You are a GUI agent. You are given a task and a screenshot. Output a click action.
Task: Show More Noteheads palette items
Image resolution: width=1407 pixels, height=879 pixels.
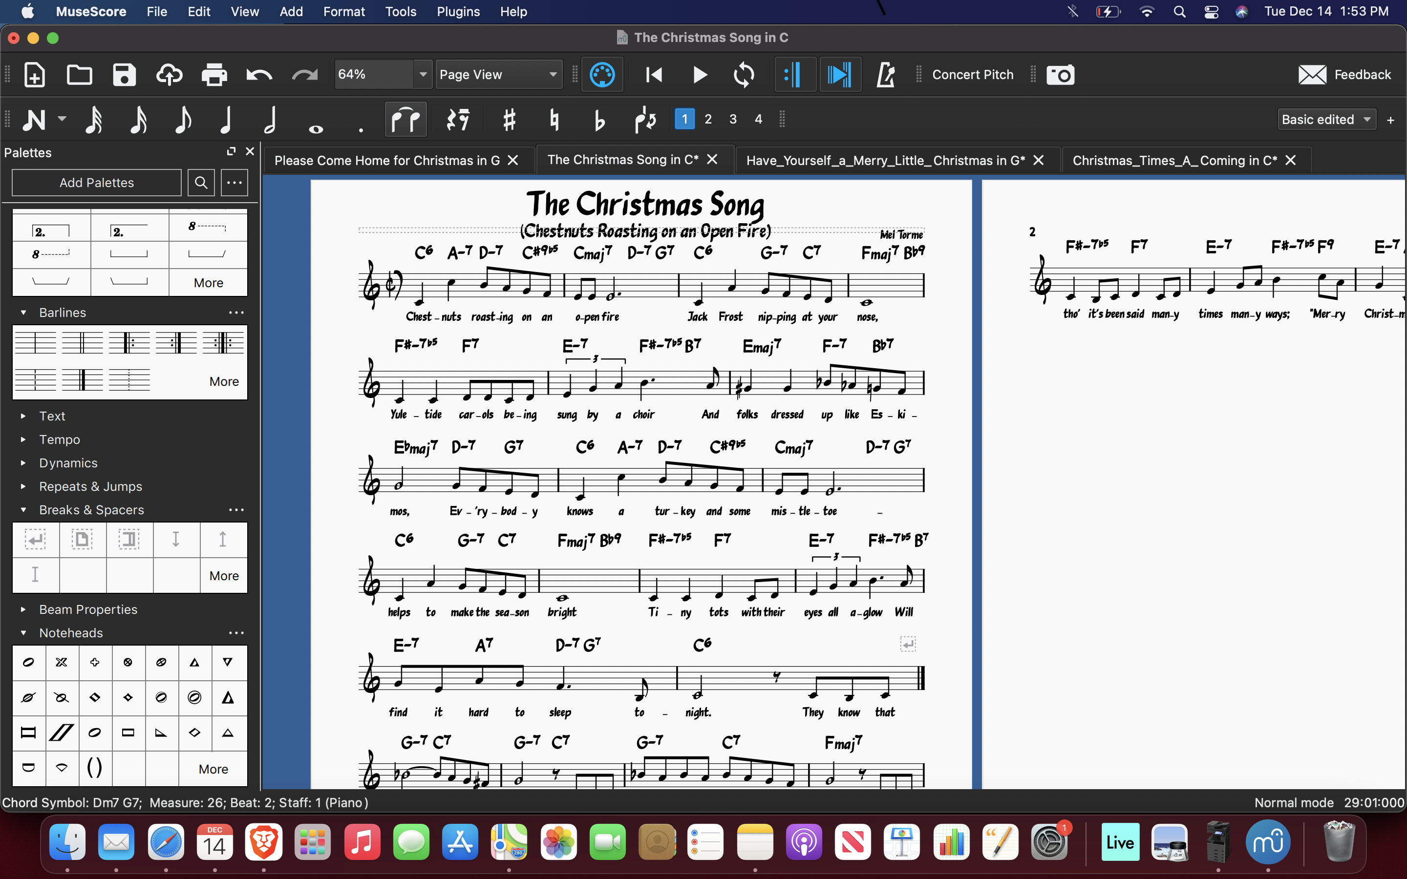(213, 769)
